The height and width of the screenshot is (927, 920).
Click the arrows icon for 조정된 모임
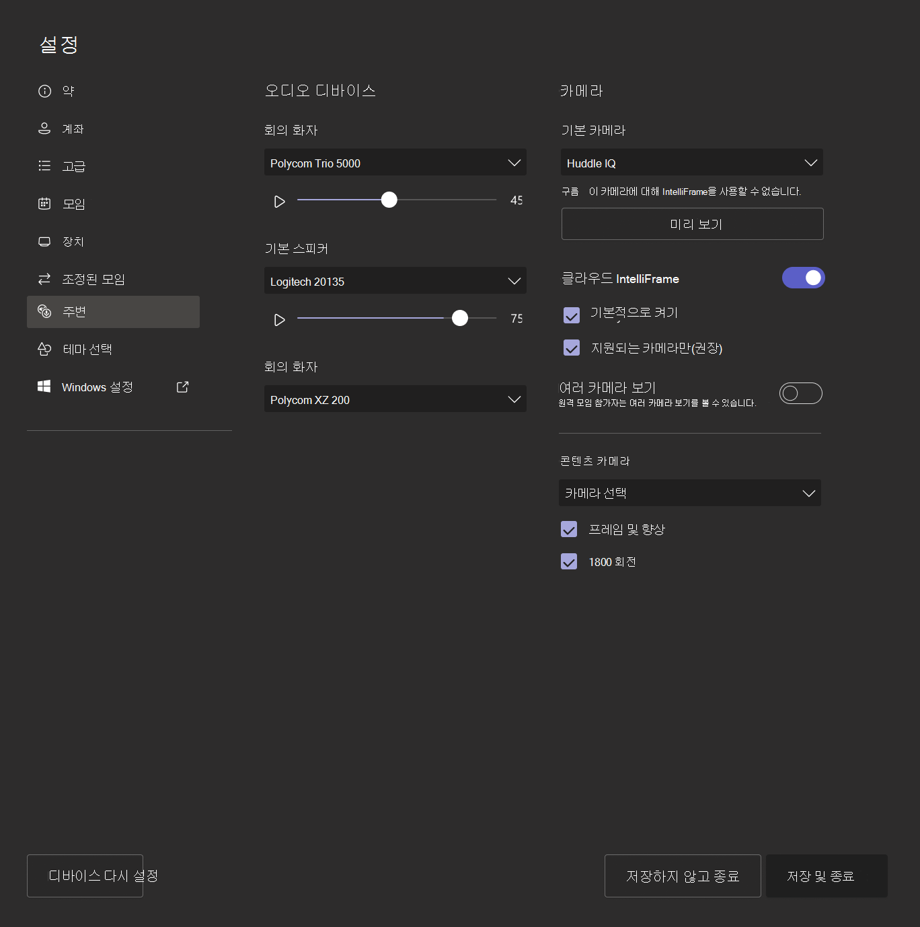(44, 278)
